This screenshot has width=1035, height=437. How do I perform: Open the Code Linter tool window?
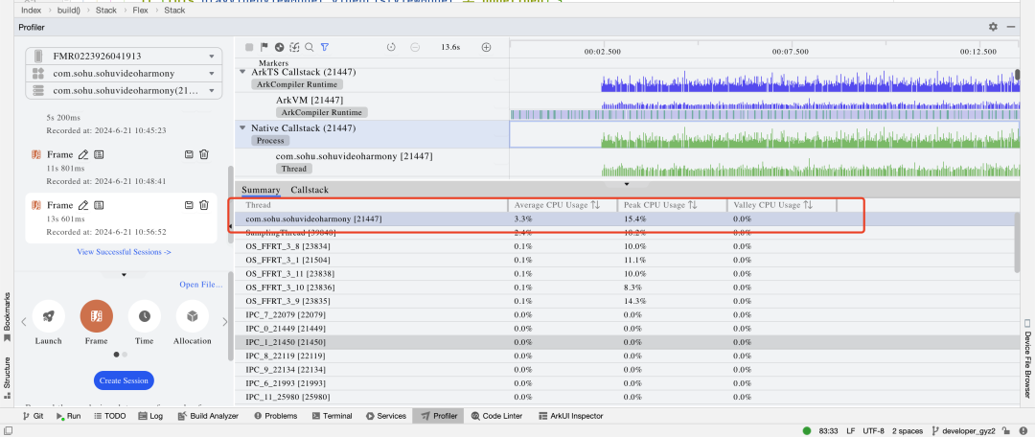coord(496,416)
